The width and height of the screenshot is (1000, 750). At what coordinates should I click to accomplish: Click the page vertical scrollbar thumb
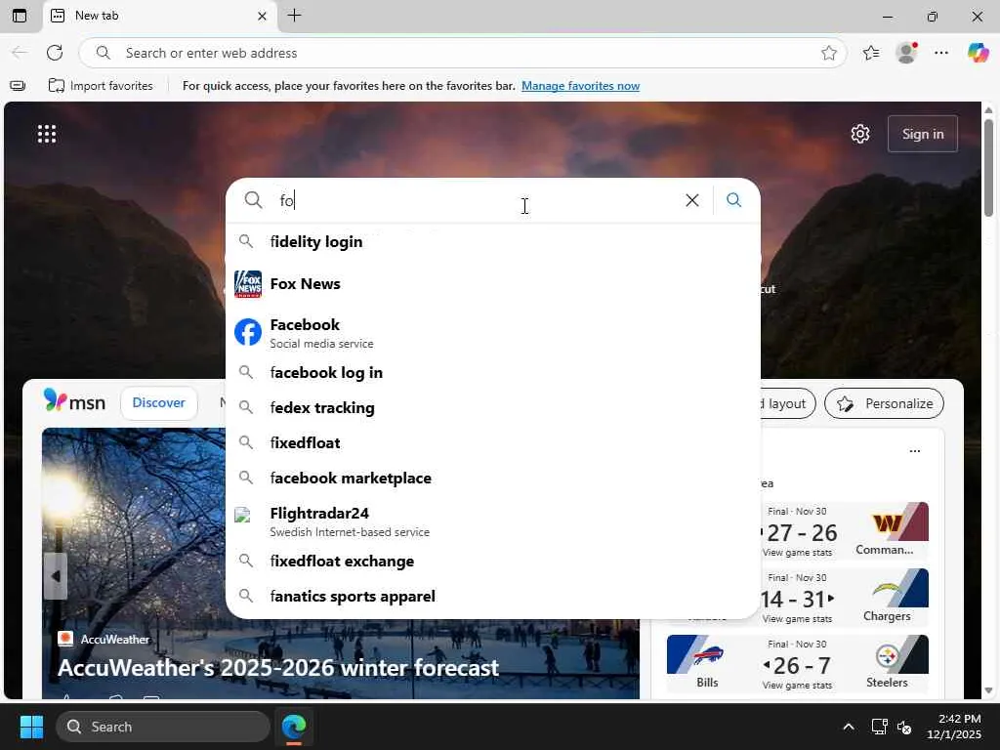(x=988, y=167)
